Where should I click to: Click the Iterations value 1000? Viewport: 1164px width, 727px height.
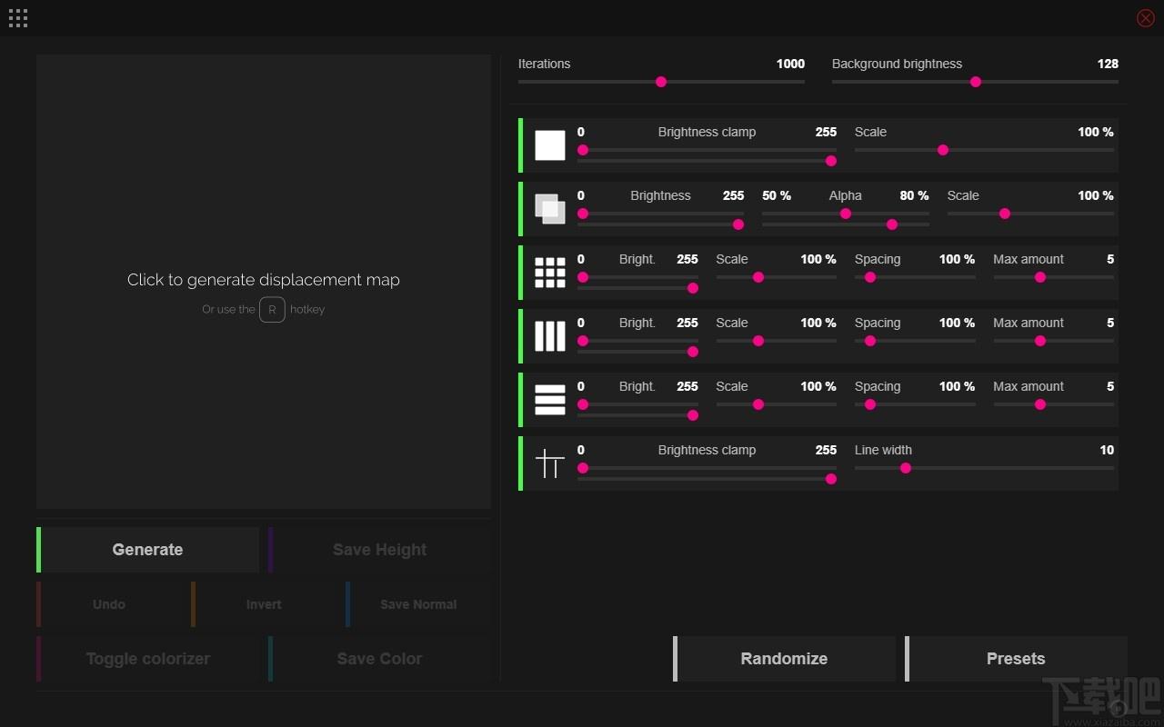click(x=790, y=64)
